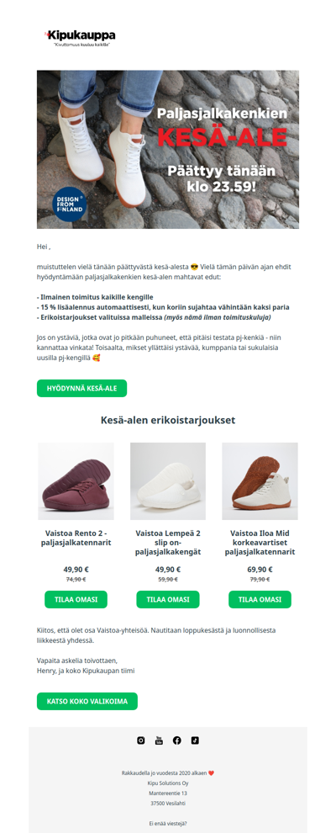Click the Kesä-alen erikoistarjoukset heading
This screenshot has width=336, height=833.
(168, 420)
